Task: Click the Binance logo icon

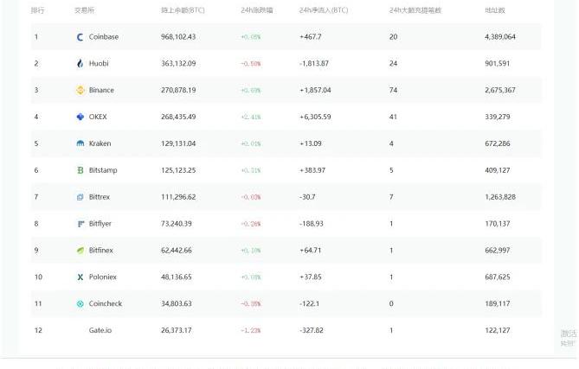Action: pos(80,90)
